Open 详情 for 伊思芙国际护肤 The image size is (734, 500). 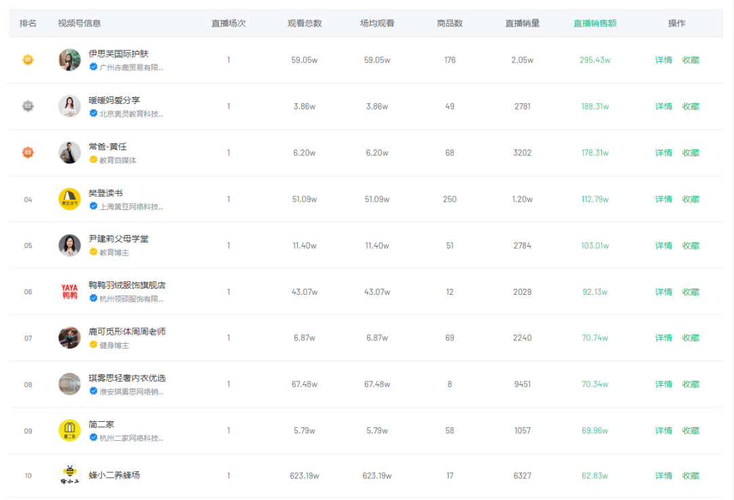[x=663, y=60]
